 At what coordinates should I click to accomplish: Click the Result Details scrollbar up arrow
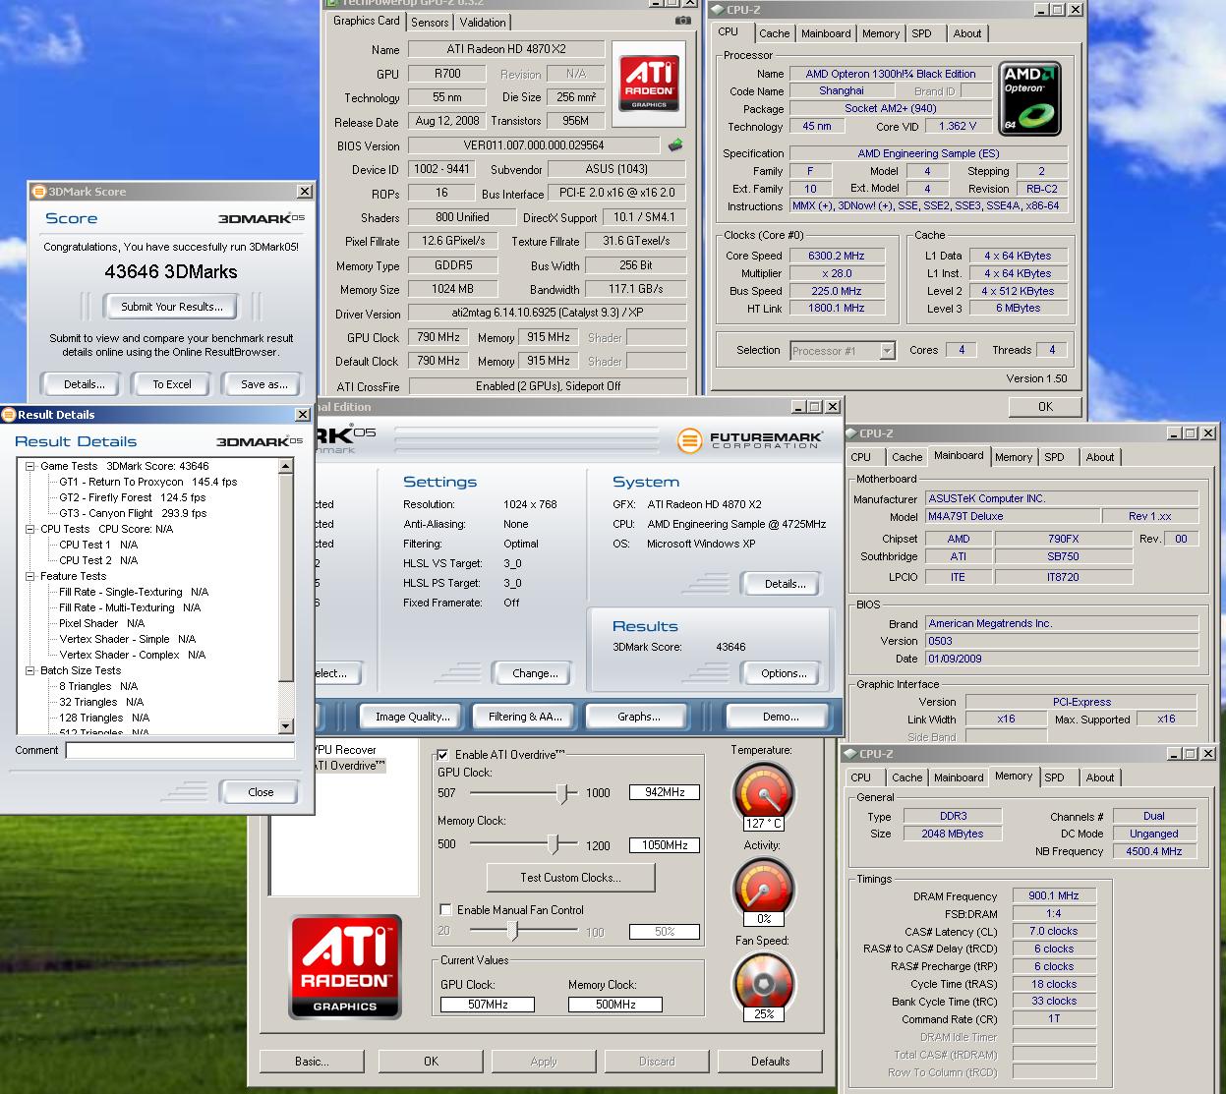click(x=286, y=467)
